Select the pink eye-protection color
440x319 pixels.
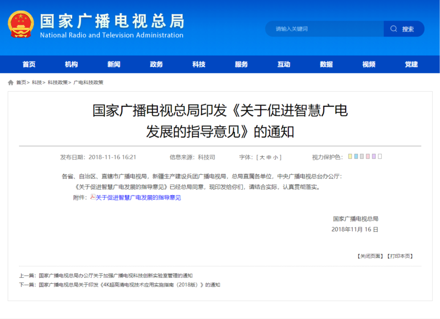368,157
